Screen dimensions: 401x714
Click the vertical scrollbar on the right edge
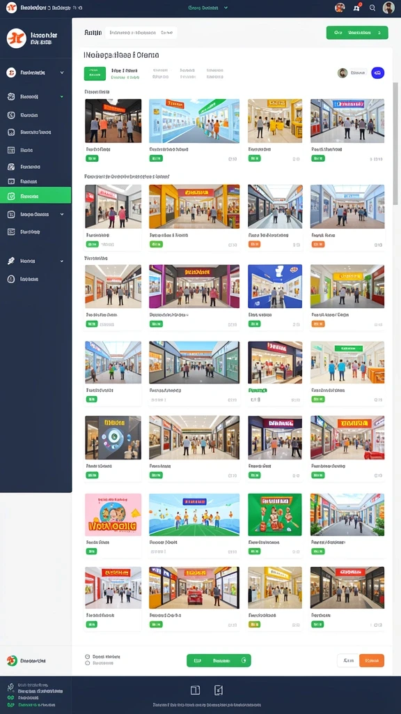(395, 144)
